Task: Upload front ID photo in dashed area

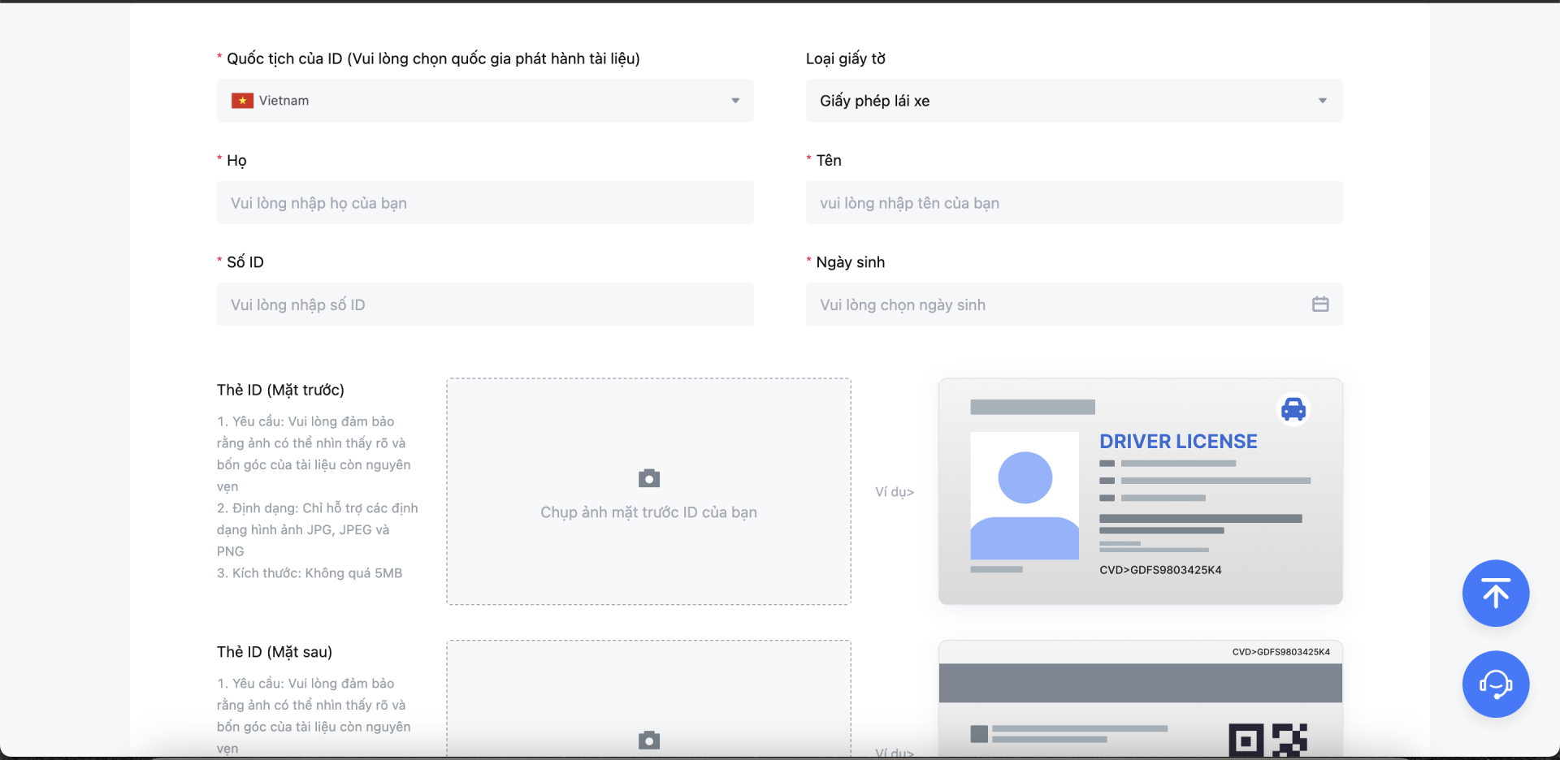Action: coord(648,491)
